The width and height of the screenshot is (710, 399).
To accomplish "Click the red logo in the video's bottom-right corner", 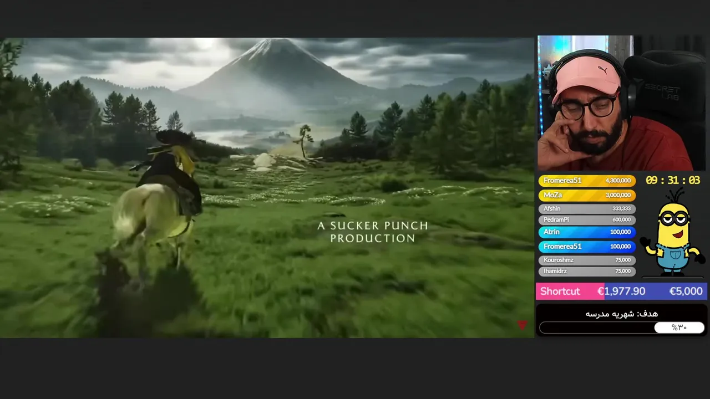I will (x=522, y=325).
